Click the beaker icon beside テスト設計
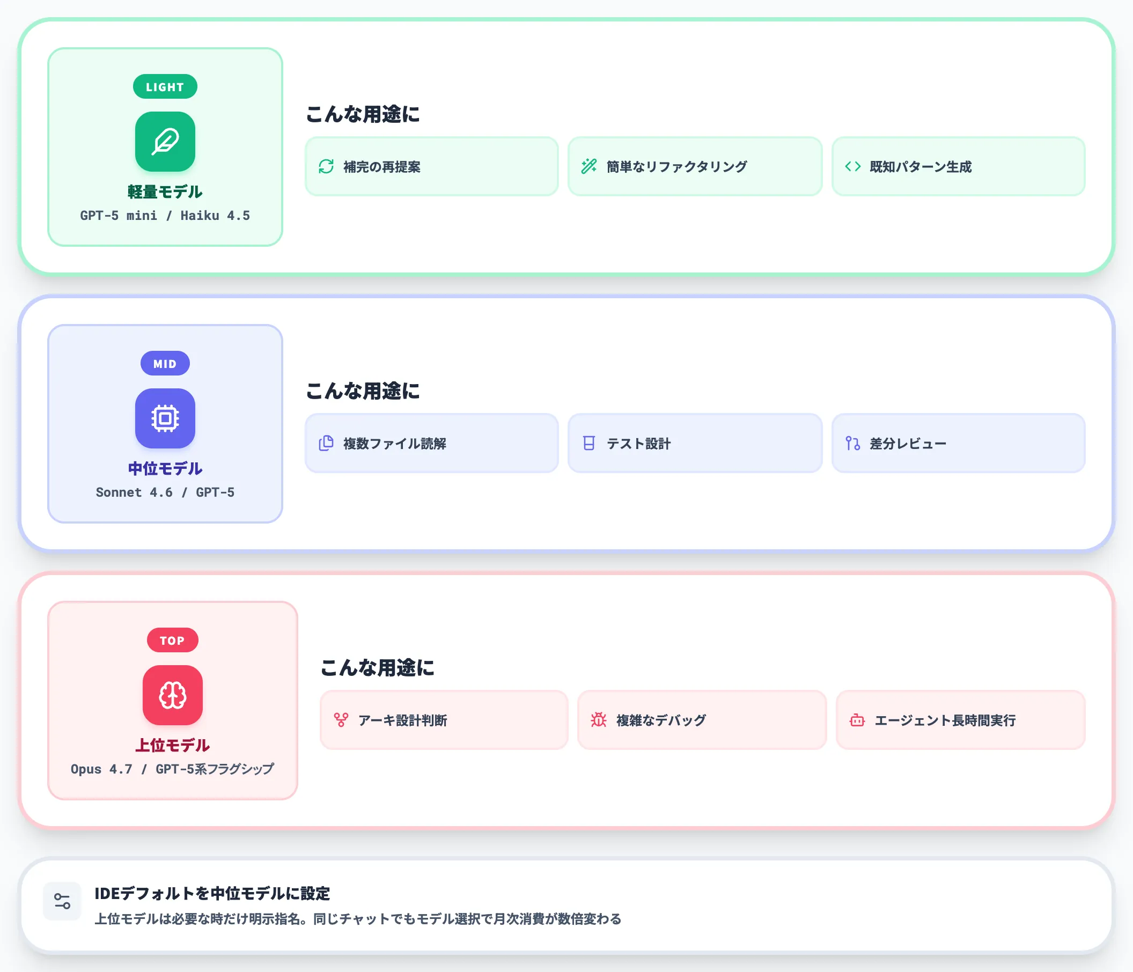The width and height of the screenshot is (1133, 972). pyautogui.click(x=589, y=443)
